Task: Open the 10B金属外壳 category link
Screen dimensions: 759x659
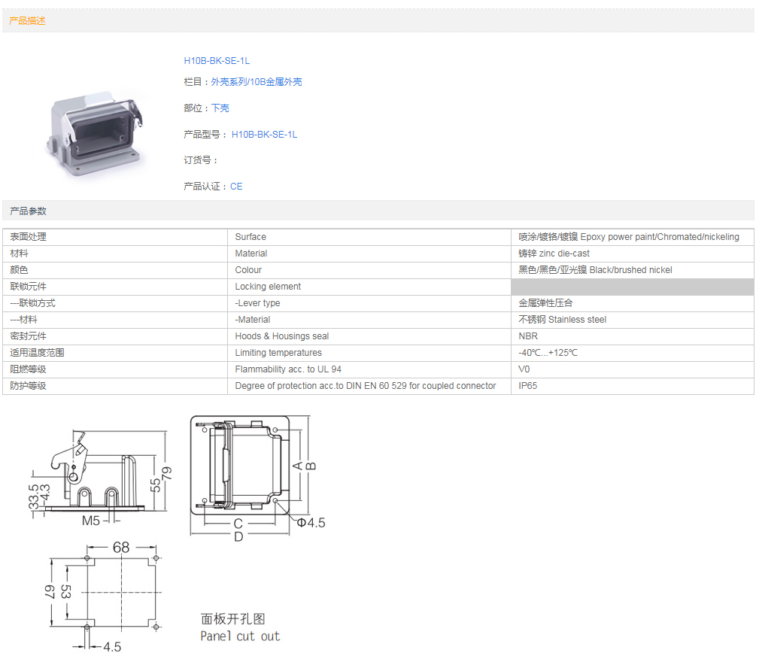Action: pyautogui.click(x=276, y=82)
